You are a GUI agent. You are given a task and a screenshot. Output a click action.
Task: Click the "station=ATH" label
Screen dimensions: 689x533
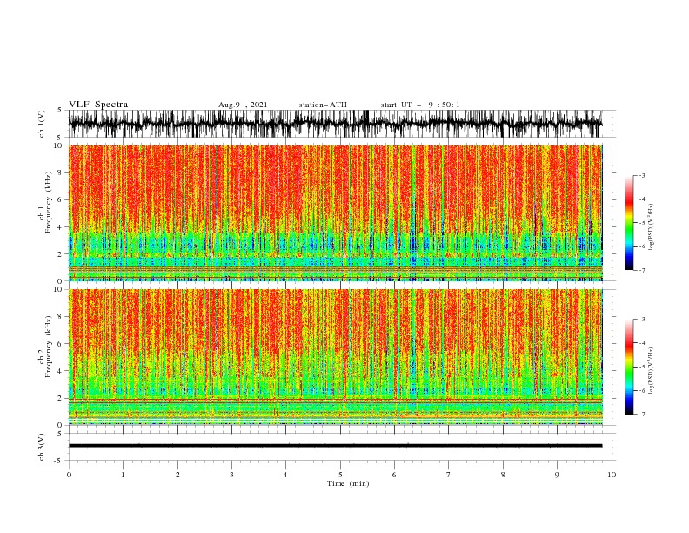[323, 105]
